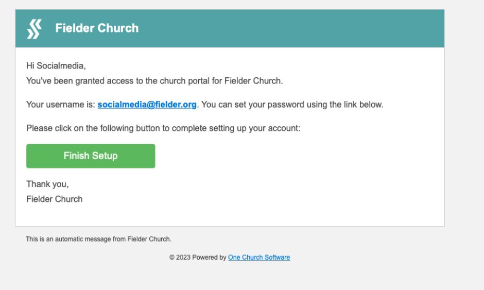The image size is (484, 290).
Task: Click the Finish Setup button
Action: (x=91, y=156)
